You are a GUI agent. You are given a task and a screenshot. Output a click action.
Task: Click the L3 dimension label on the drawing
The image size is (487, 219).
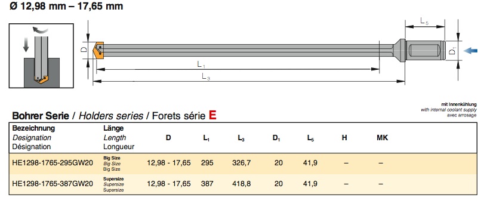point(206,76)
